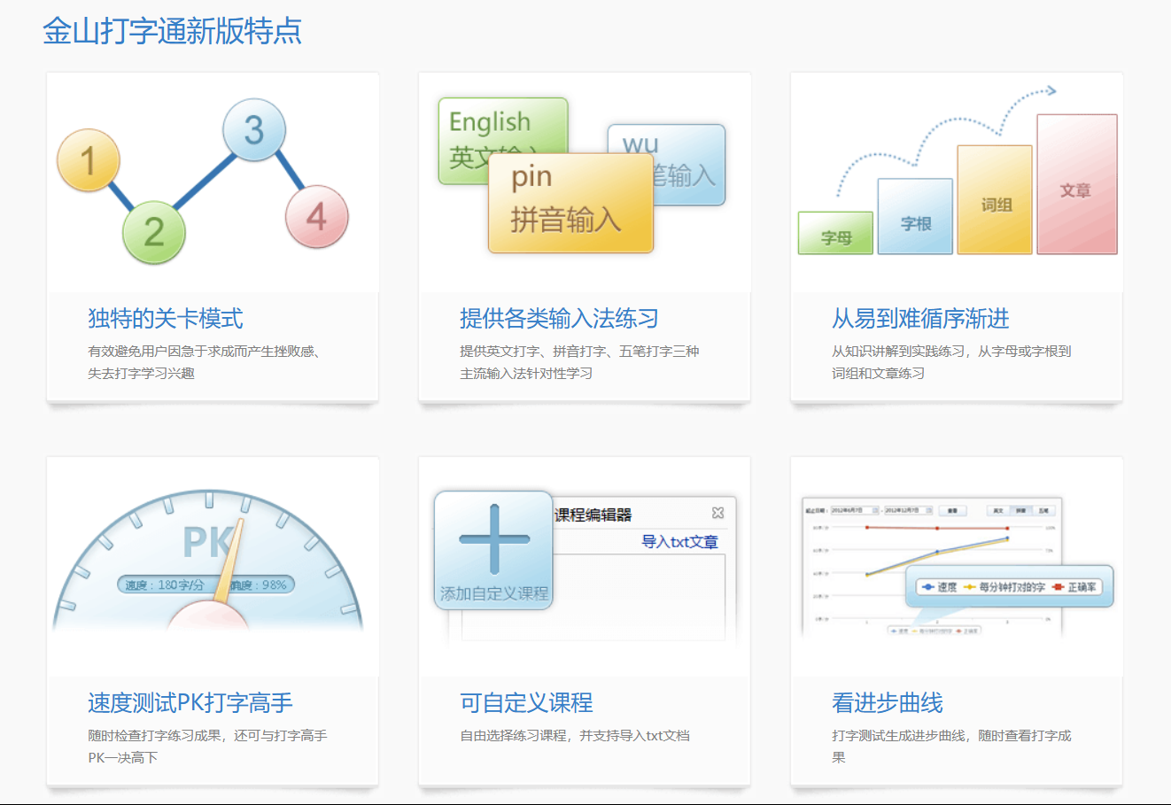
Task: Click the 有效避免用户因急于求成 description text
Action: click(x=204, y=362)
